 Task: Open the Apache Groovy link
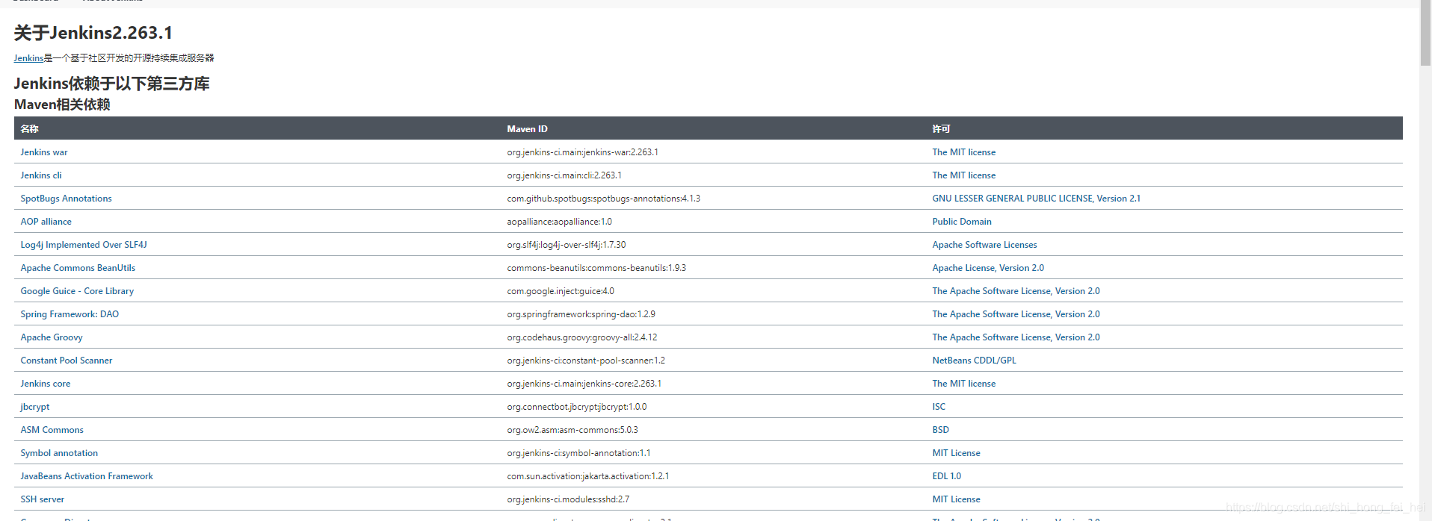(52, 337)
